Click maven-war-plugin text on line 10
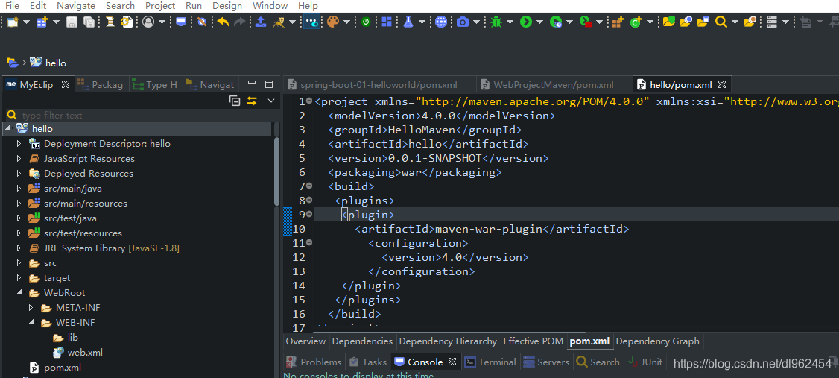Viewport: 839px width, 378px height. (489, 229)
